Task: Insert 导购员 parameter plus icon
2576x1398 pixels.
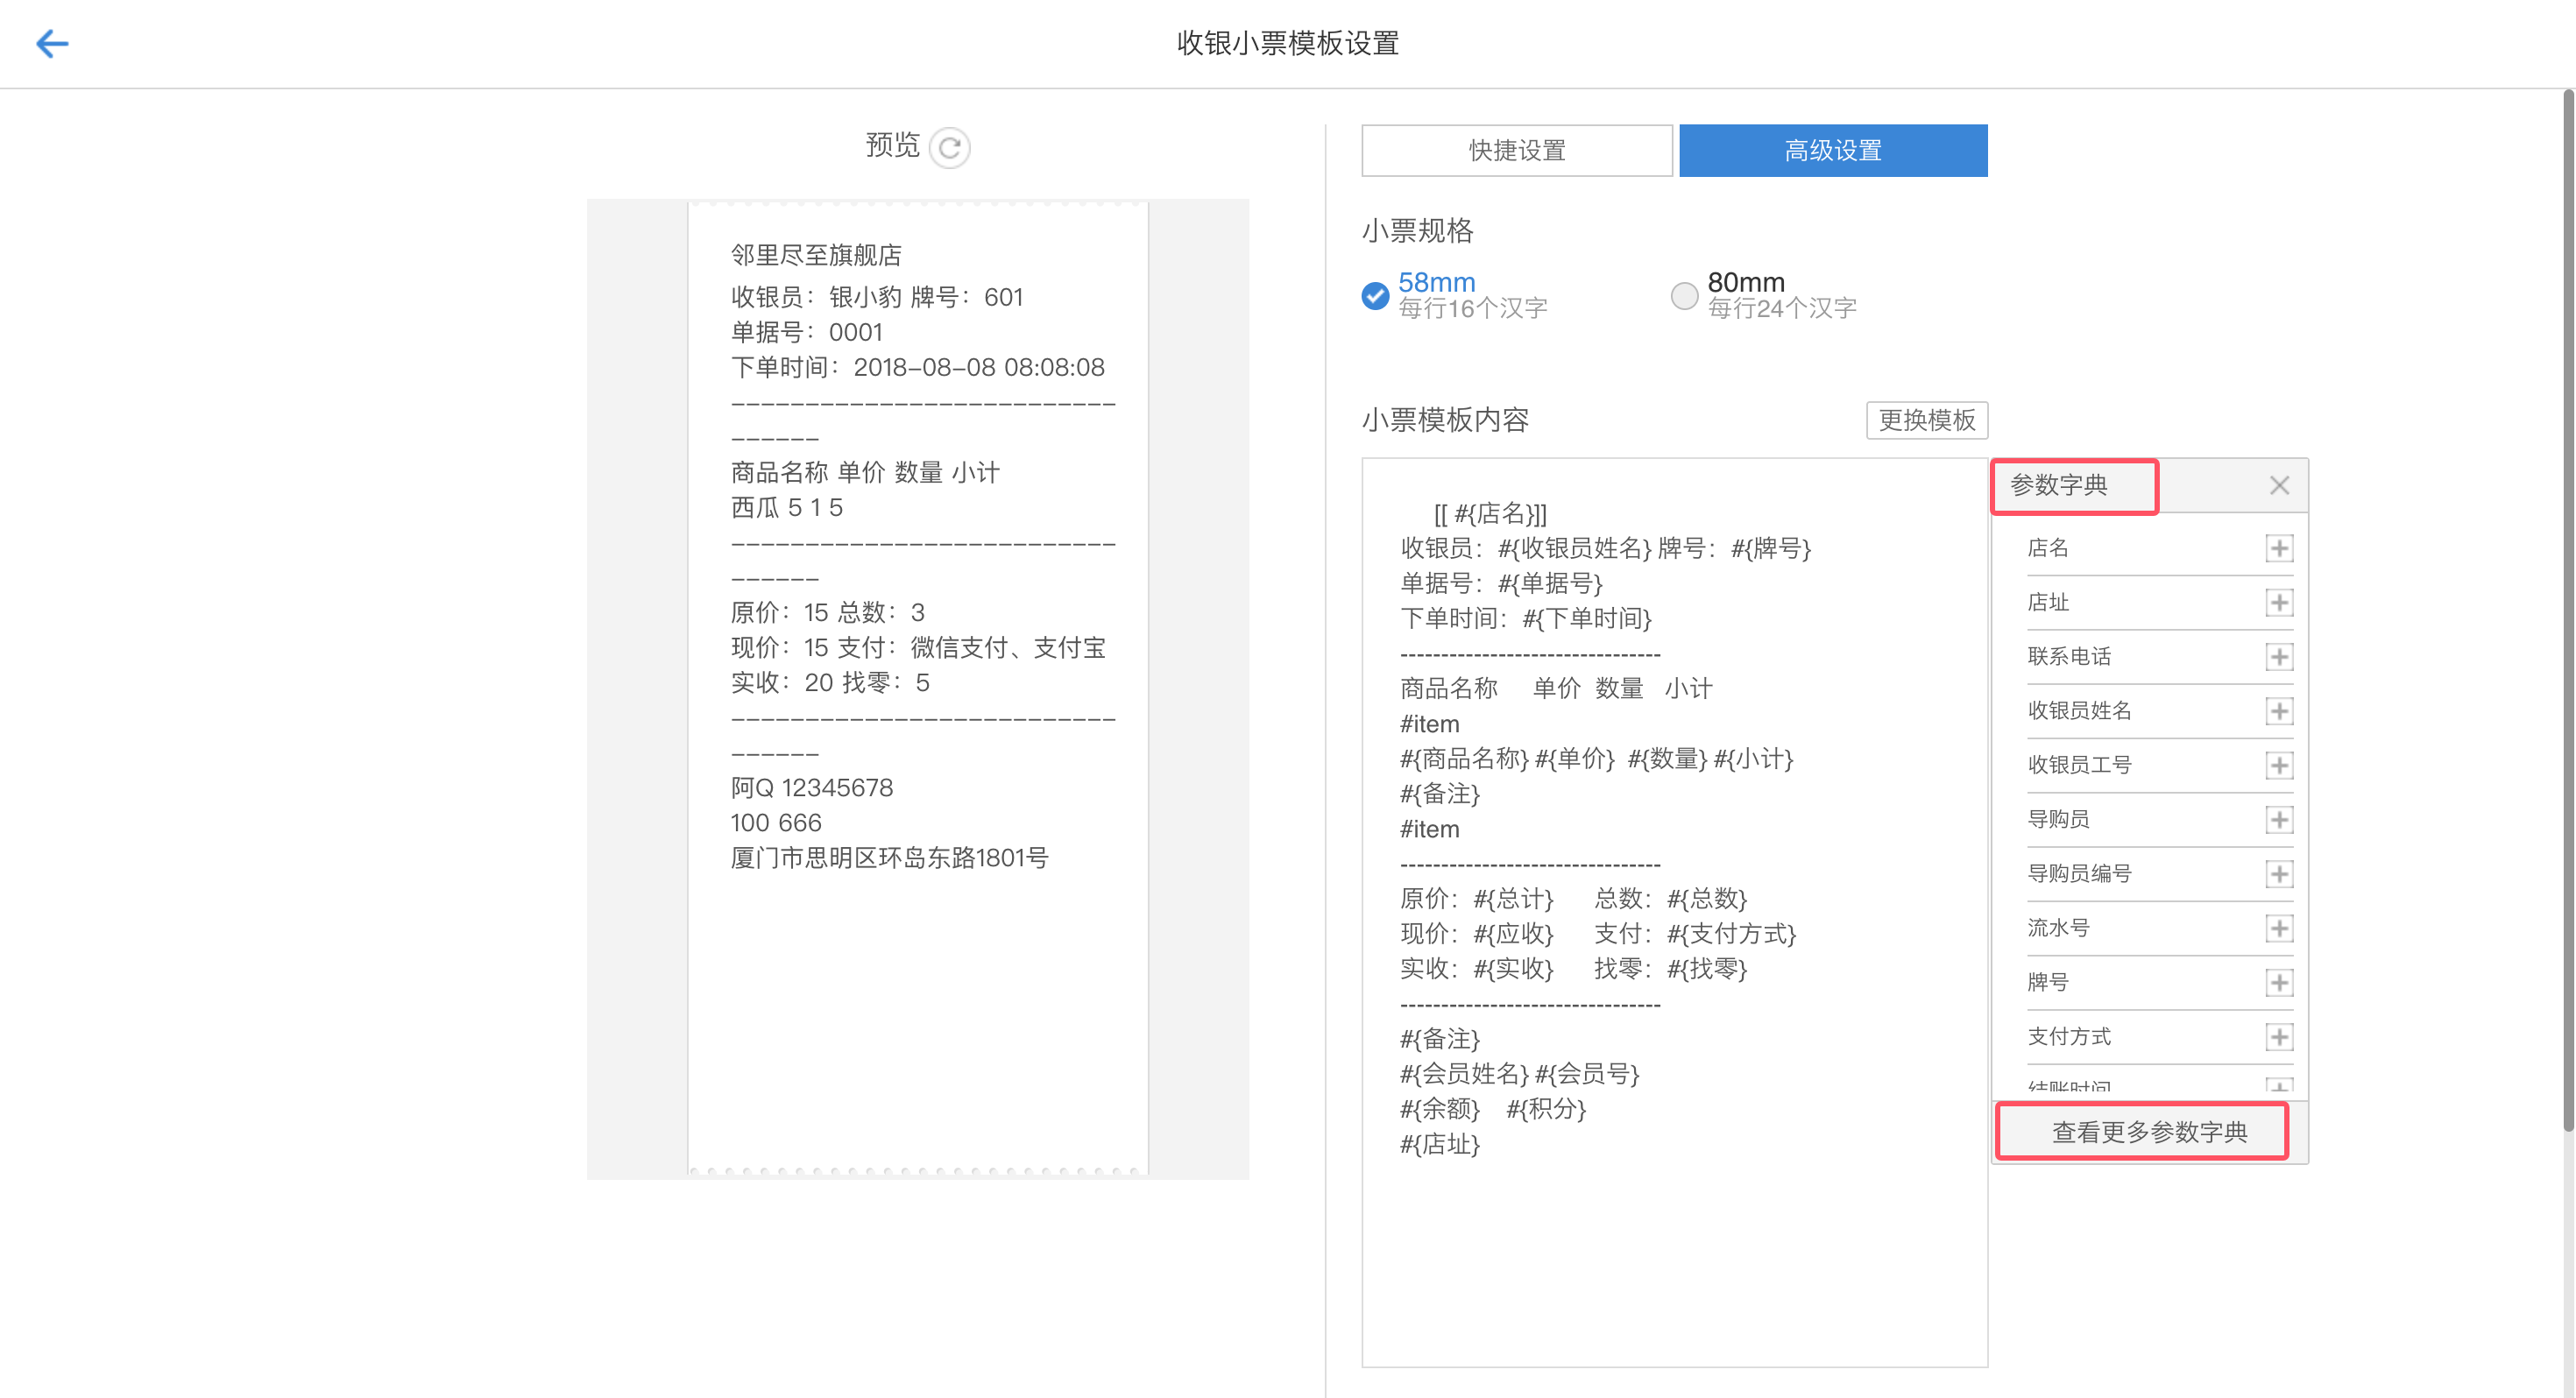Action: (x=2279, y=819)
